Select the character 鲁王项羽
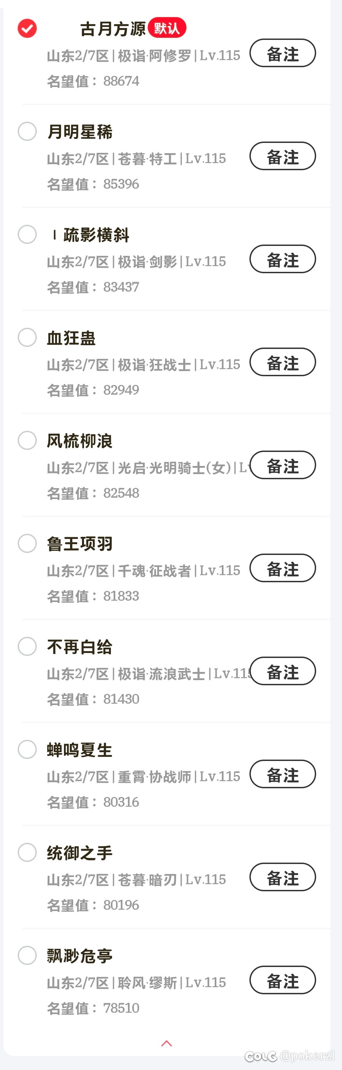 click(x=27, y=543)
